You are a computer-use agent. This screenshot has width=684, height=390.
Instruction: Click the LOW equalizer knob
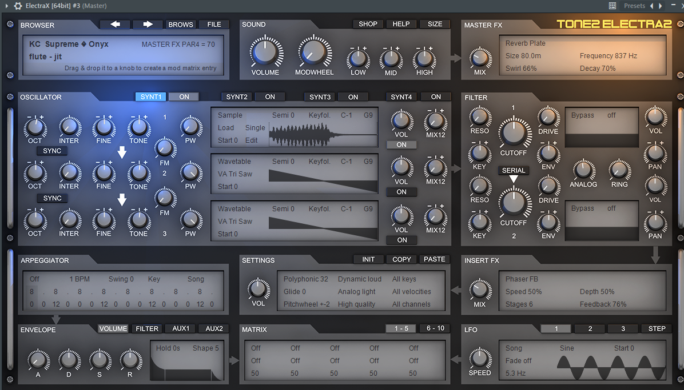click(358, 58)
